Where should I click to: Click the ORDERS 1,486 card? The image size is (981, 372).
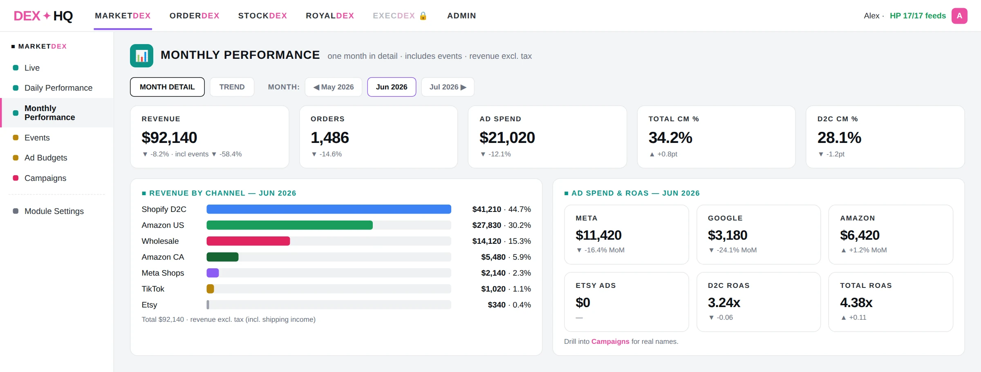[379, 137]
